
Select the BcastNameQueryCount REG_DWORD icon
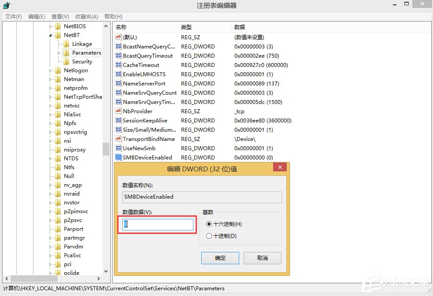coord(118,46)
